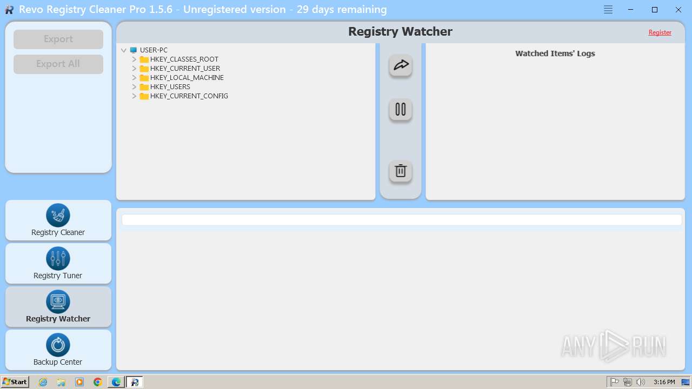Collapse the USER-PC root node
Viewport: 692px width, 389px height.
coord(124,50)
